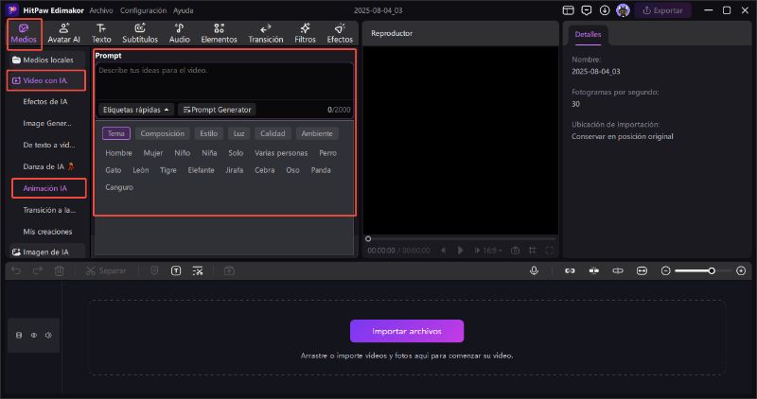Zoom in the timeline with plus
757x399 pixels.
[741, 270]
